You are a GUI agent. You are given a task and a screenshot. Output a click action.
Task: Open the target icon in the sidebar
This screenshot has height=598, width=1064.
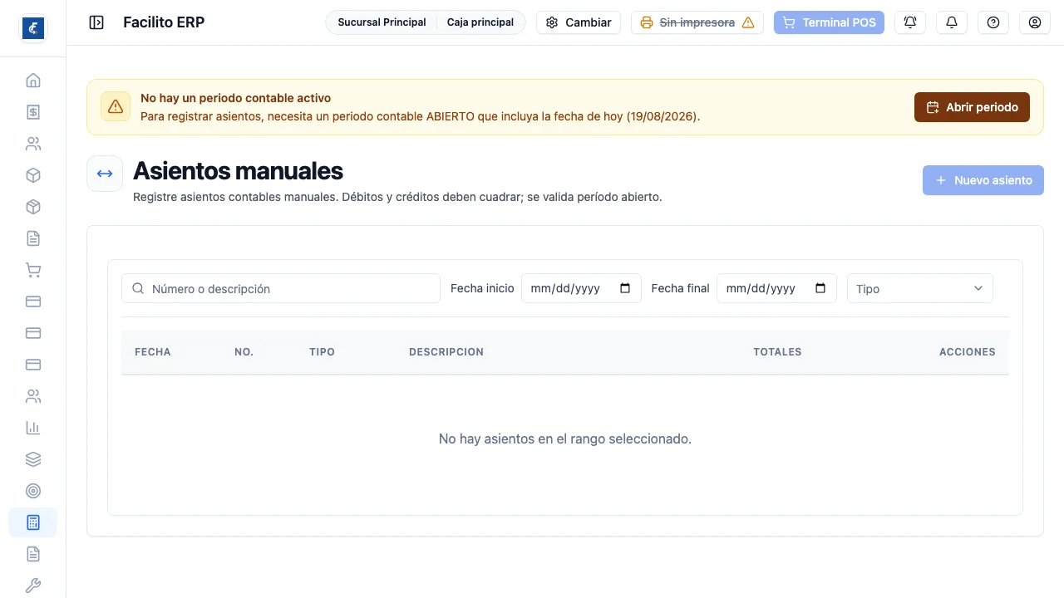click(33, 491)
